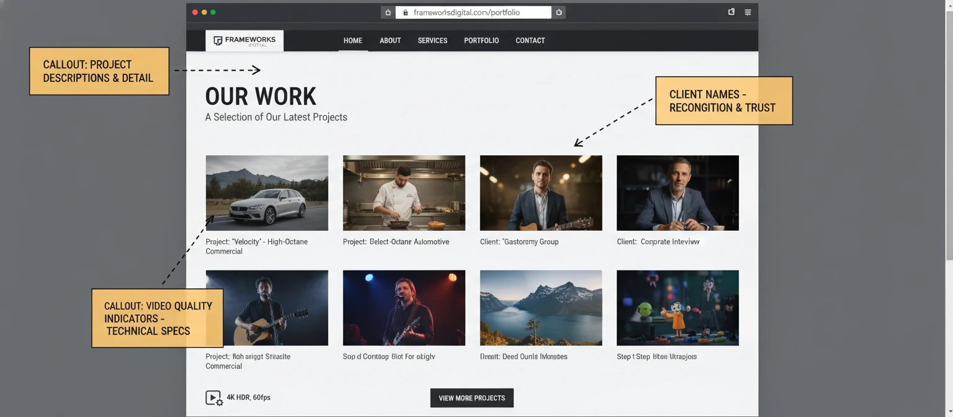Open the Gastronomy Group client thumbnail

(x=540, y=192)
